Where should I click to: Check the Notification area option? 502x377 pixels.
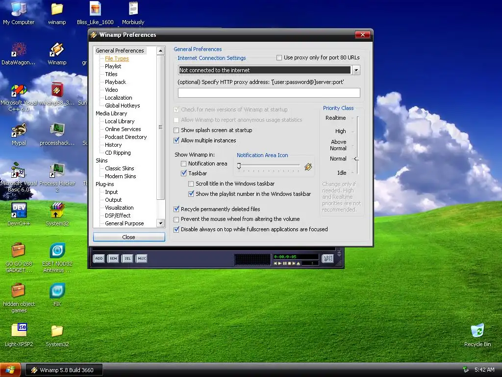point(183,163)
